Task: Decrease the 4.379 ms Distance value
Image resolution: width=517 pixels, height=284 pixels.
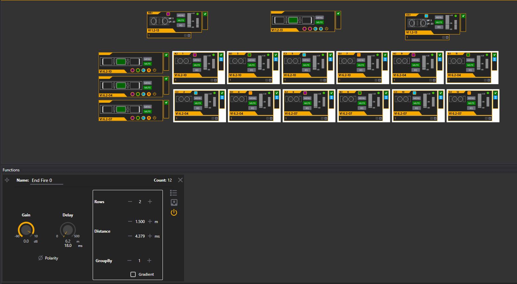Action: [129, 236]
